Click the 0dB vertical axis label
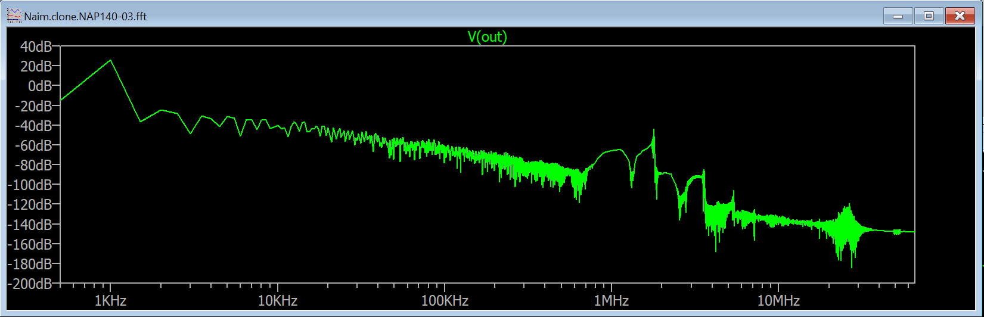This screenshot has height=317, width=984. point(40,86)
